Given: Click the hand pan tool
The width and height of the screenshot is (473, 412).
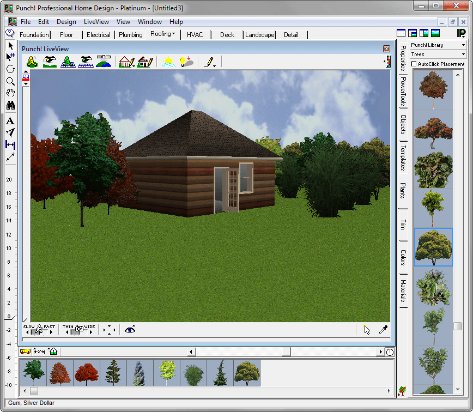Looking at the screenshot, I should click(10, 93).
